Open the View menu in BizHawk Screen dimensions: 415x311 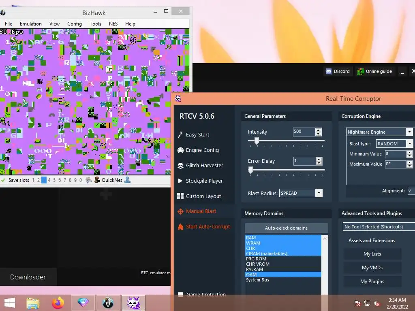coord(55,24)
